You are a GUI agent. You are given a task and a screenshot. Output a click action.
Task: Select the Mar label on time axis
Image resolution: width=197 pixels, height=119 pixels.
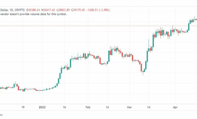pos(129,107)
